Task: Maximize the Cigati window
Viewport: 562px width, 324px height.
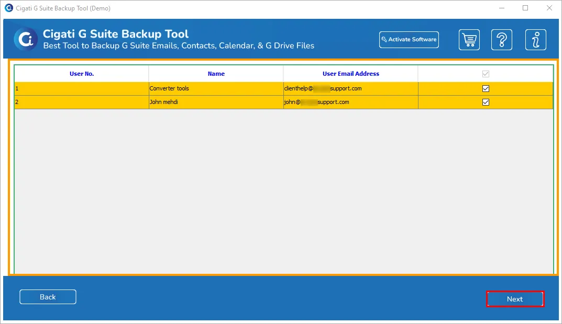Action: pyautogui.click(x=525, y=8)
